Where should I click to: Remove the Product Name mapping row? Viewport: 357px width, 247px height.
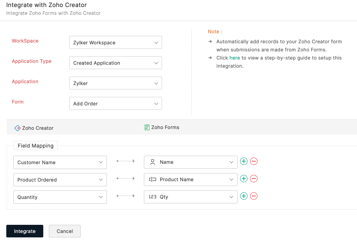tap(254, 179)
